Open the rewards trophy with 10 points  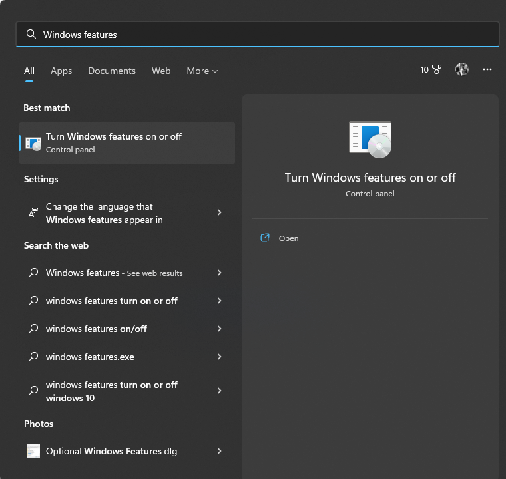(x=431, y=69)
